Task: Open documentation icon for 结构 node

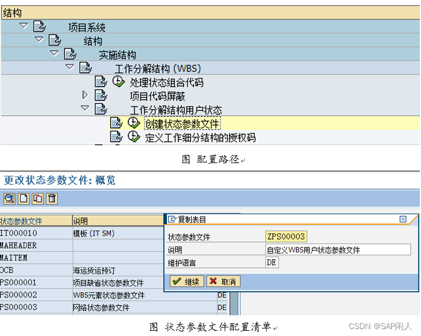Action: (x=55, y=40)
